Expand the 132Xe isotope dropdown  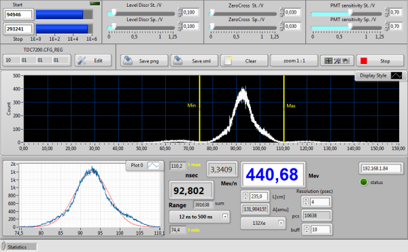point(262,223)
